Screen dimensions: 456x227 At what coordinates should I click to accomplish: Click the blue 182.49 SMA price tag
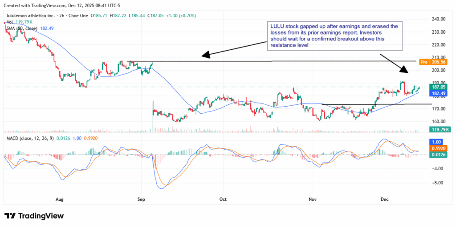click(439, 93)
